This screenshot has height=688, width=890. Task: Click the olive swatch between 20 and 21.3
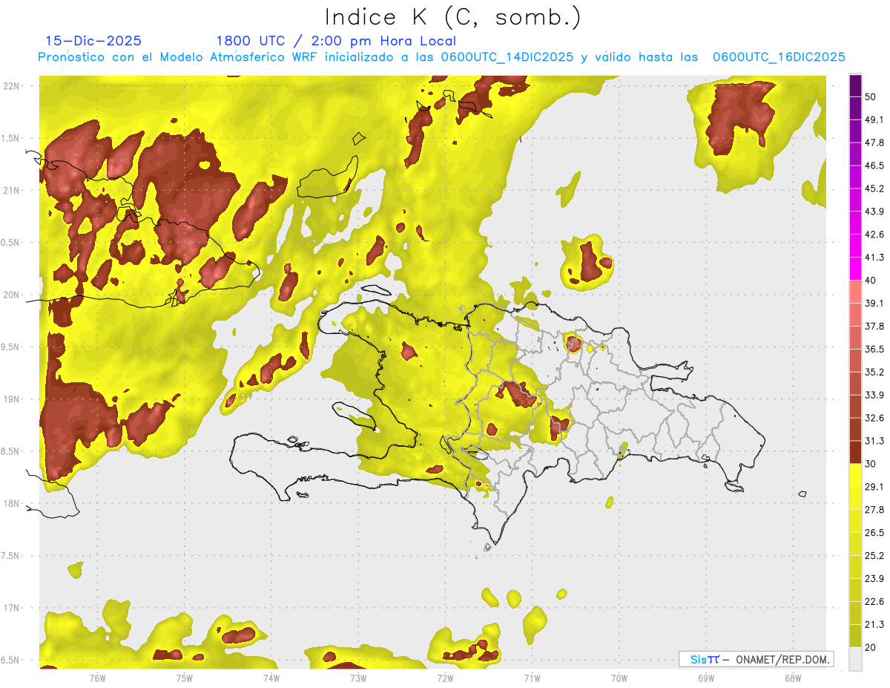(855, 636)
